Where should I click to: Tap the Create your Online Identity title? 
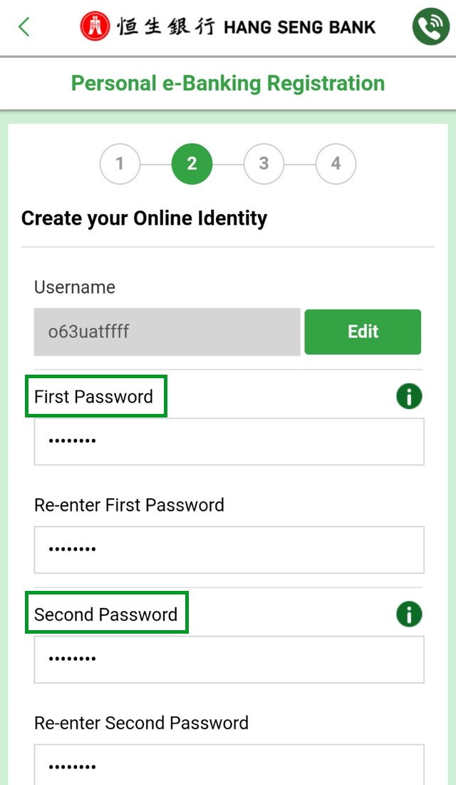144,218
